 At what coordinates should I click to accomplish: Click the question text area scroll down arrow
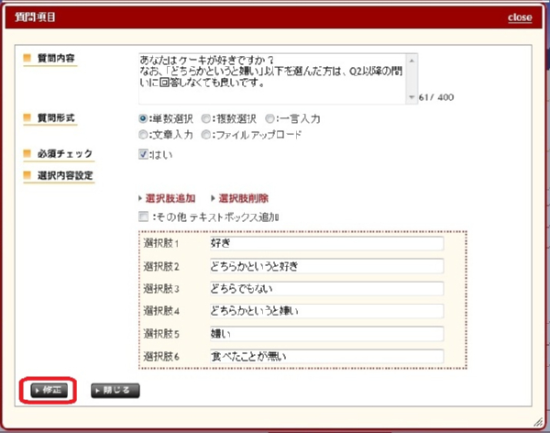[x=412, y=96]
